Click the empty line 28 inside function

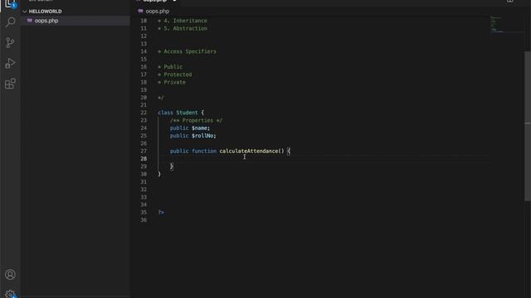coord(324,159)
